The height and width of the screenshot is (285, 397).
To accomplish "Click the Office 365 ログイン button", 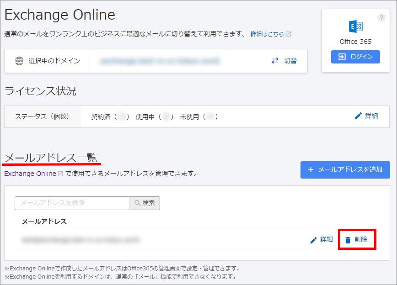I will click(x=355, y=57).
